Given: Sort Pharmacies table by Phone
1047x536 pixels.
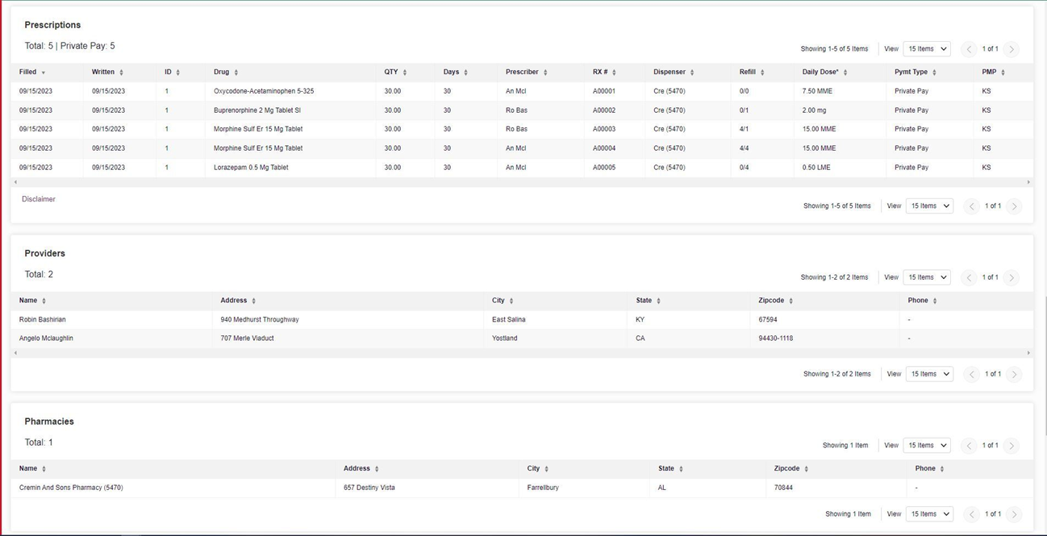Looking at the screenshot, I should (929, 468).
